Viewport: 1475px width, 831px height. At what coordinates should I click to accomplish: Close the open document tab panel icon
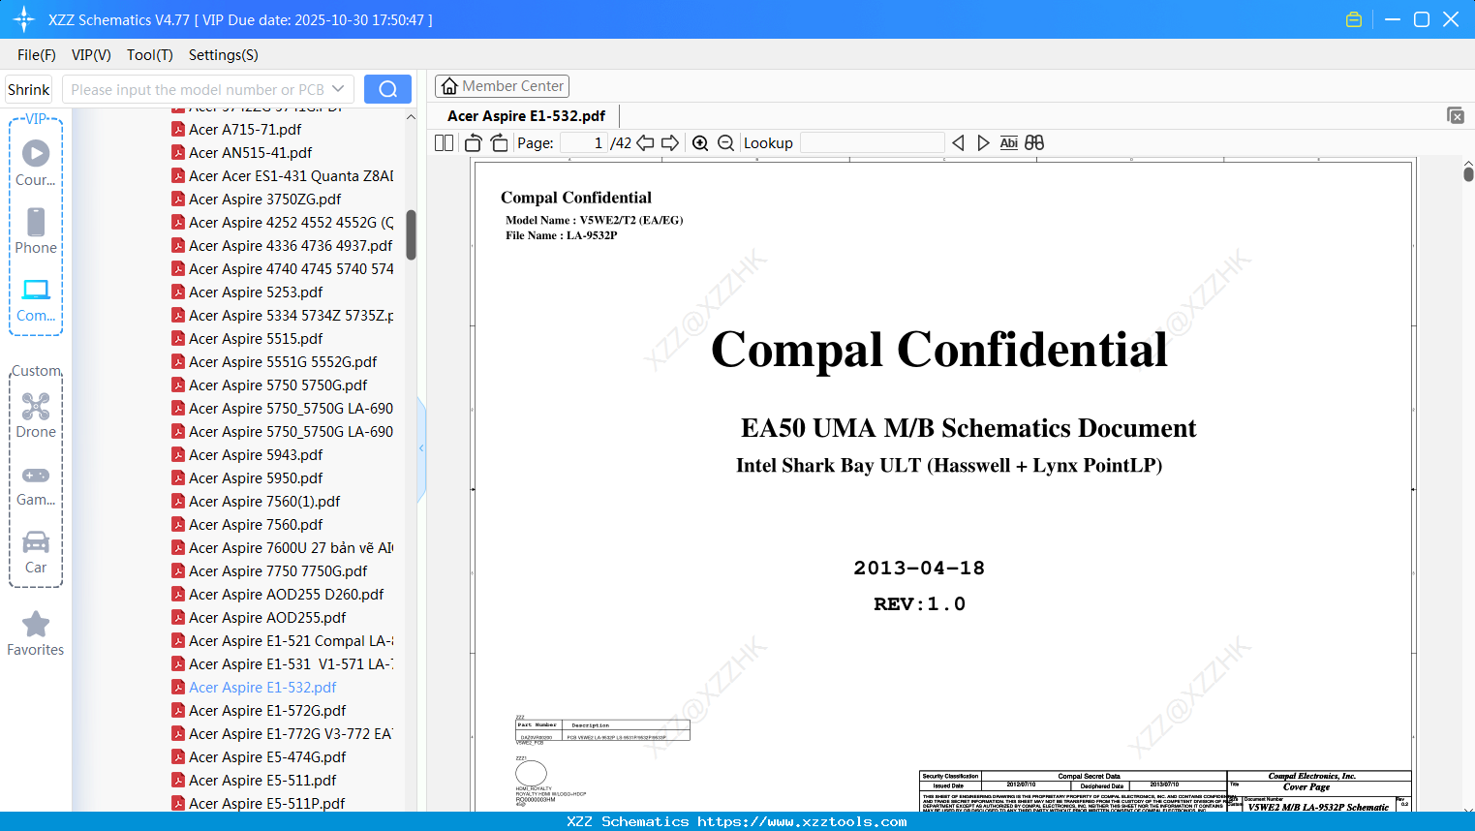(1456, 115)
